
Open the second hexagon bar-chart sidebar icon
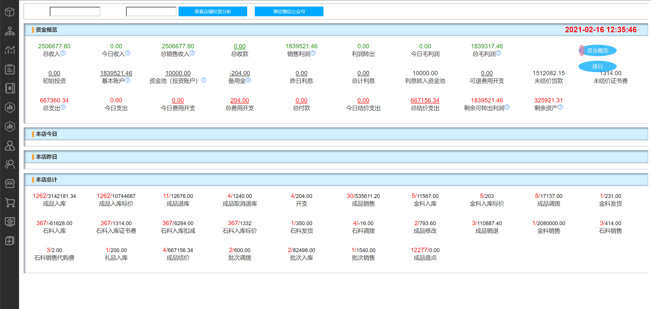10,126
